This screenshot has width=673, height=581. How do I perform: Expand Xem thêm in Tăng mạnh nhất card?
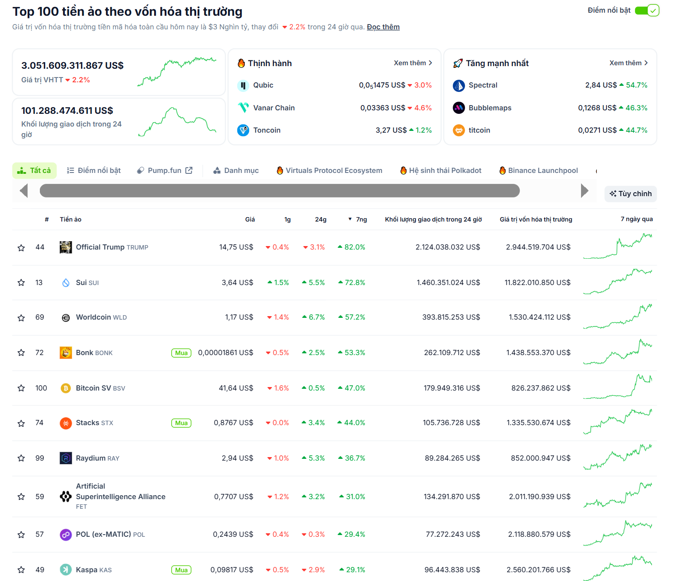[x=628, y=63]
